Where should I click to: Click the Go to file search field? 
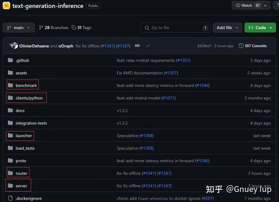pos(175,28)
